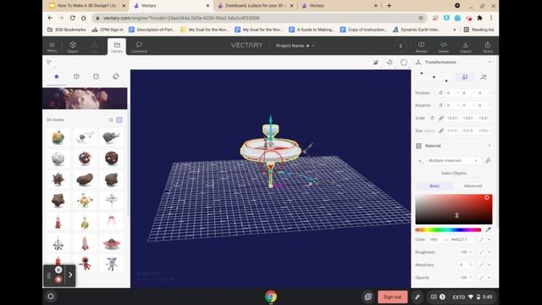Select the orange planet asset

tap(58, 137)
